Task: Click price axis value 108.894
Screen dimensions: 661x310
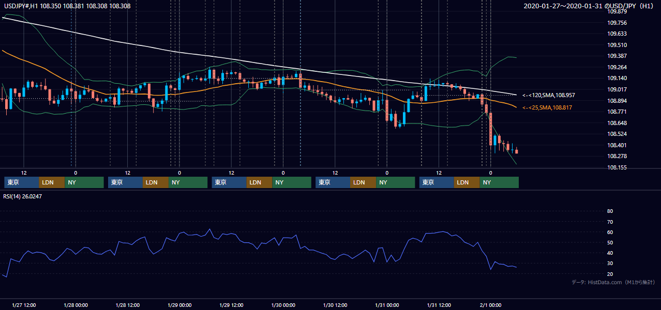Action: tap(617, 101)
